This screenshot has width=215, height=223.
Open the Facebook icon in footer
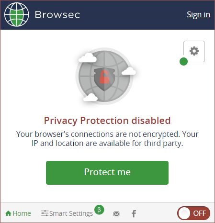coord(134,213)
